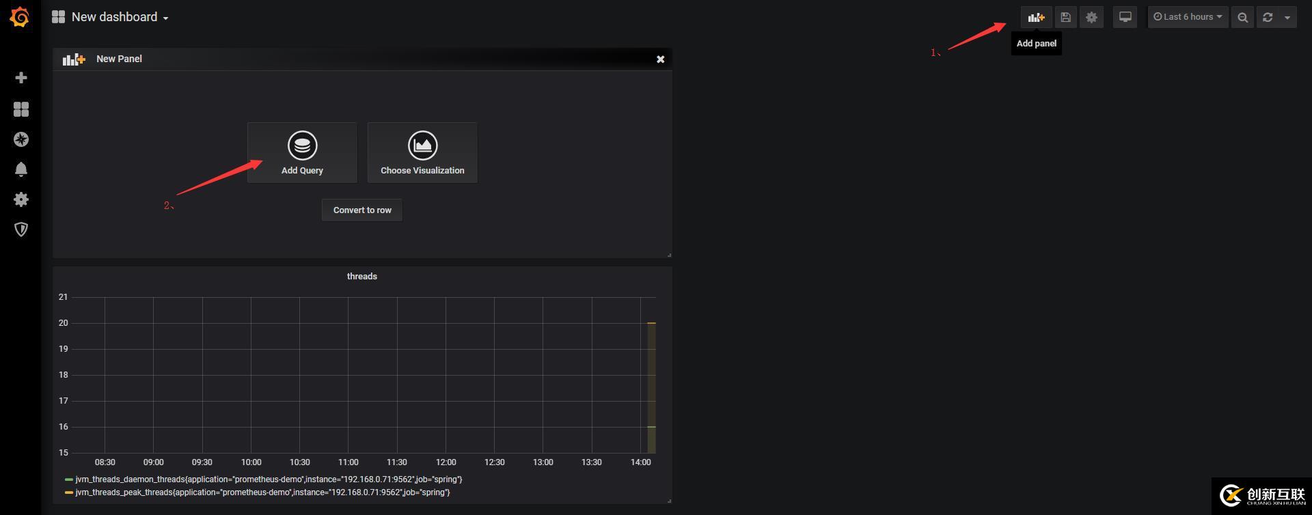Close the New Panel

coord(660,59)
